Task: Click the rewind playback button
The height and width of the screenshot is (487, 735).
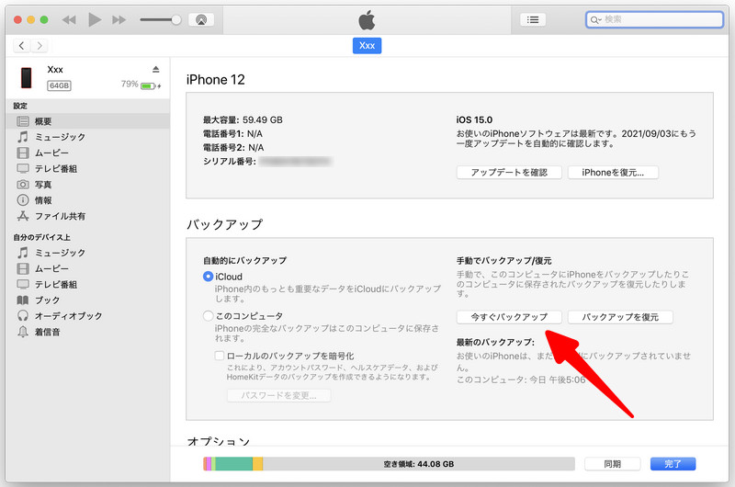Action: (x=69, y=19)
